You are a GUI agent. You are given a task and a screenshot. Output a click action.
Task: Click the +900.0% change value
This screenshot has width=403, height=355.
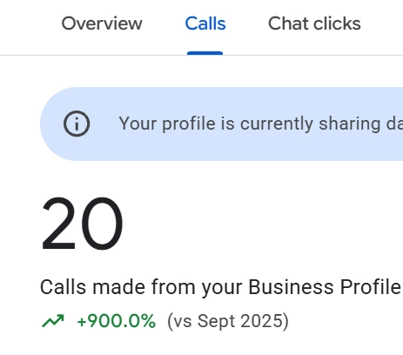[x=117, y=321]
